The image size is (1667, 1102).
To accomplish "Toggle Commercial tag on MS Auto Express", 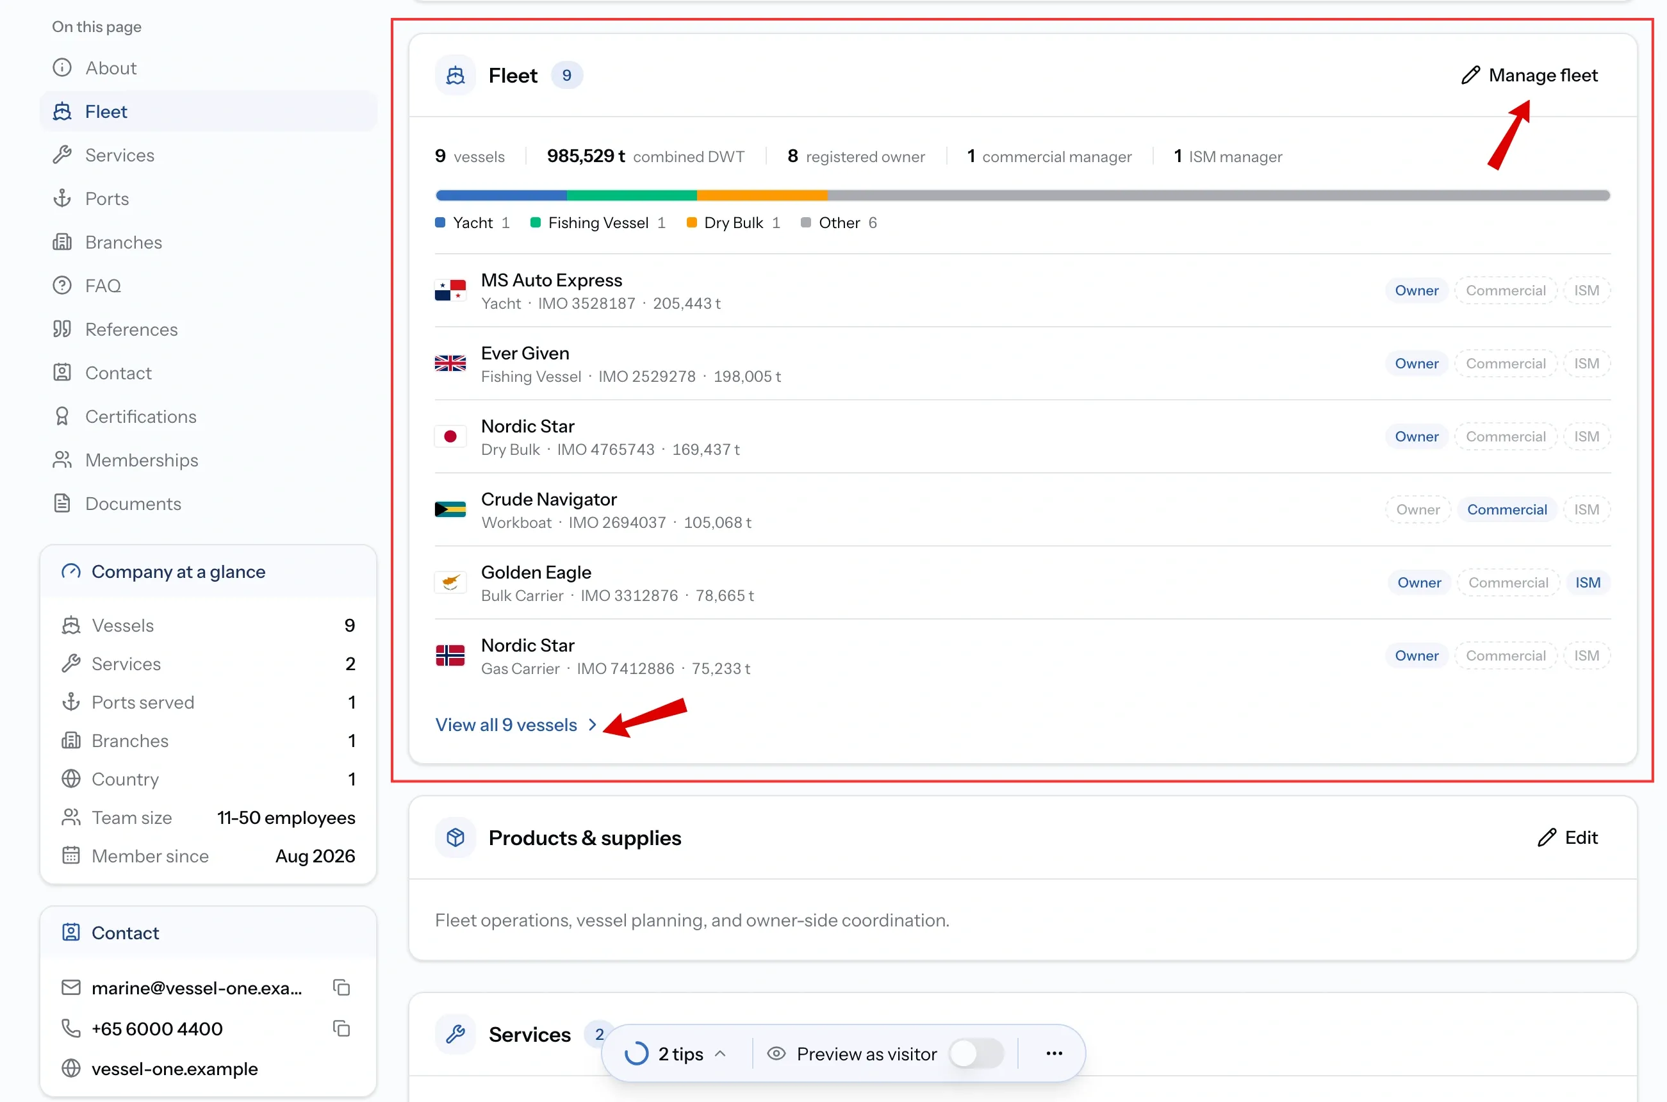I will [1505, 290].
